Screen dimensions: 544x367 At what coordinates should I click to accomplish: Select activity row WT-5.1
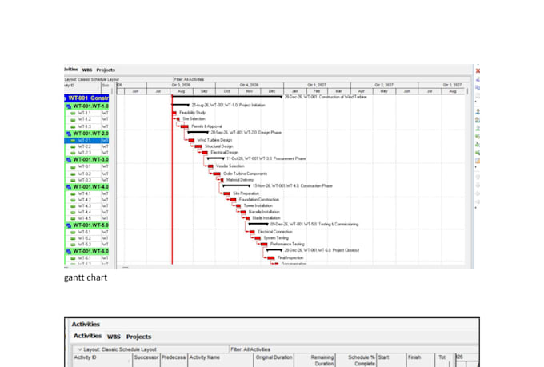(87, 232)
